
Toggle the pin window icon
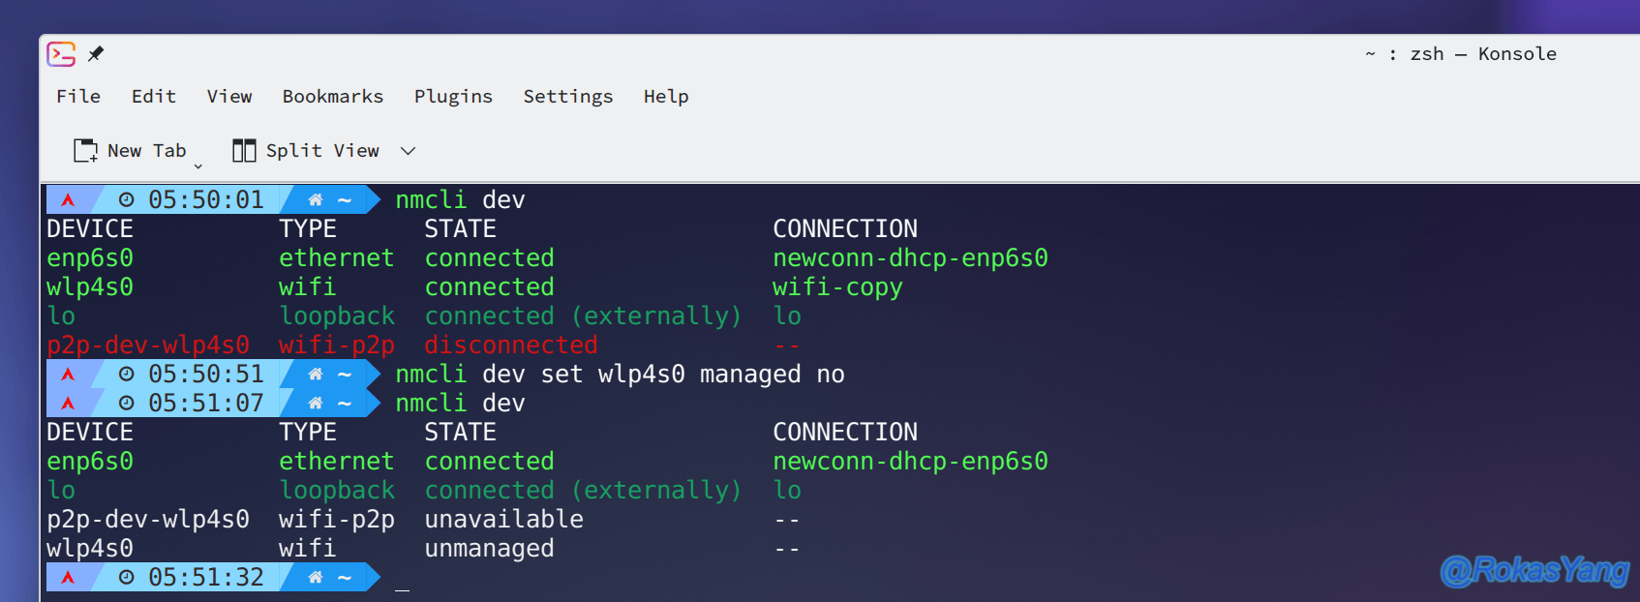pos(96,54)
